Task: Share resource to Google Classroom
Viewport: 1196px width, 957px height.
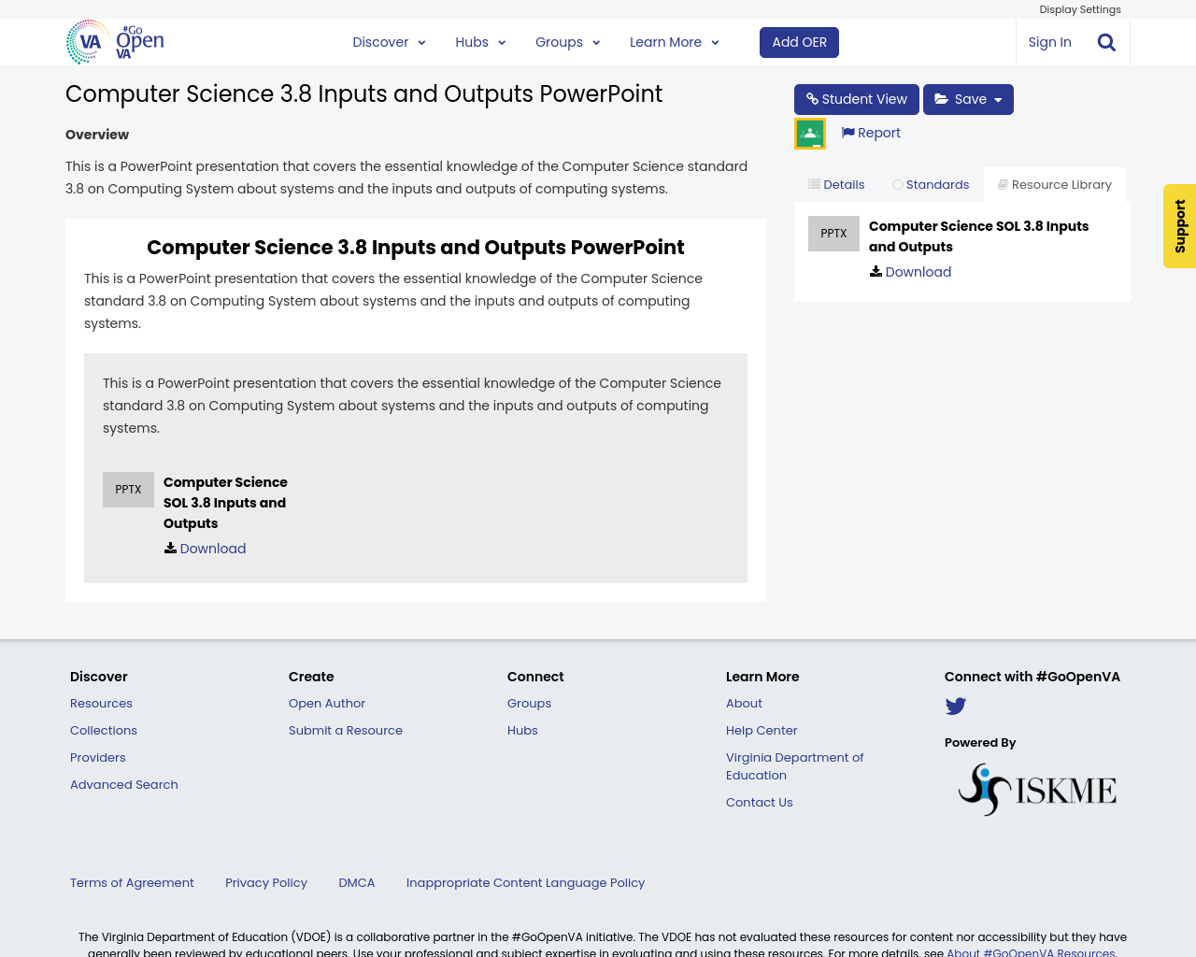Action: pyautogui.click(x=809, y=131)
